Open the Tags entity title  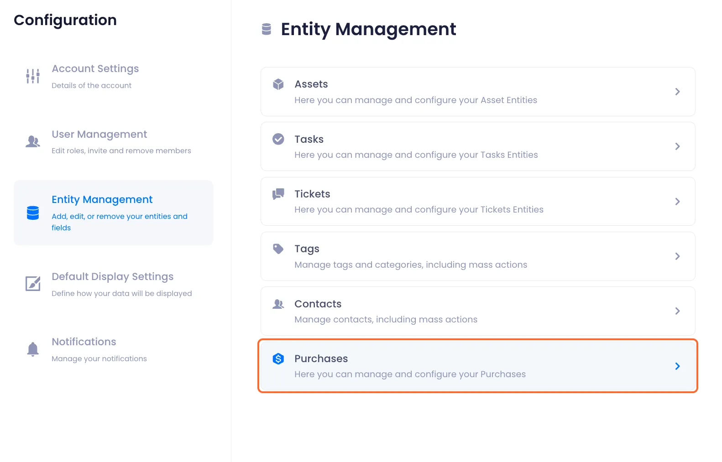click(x=307, y=249)
